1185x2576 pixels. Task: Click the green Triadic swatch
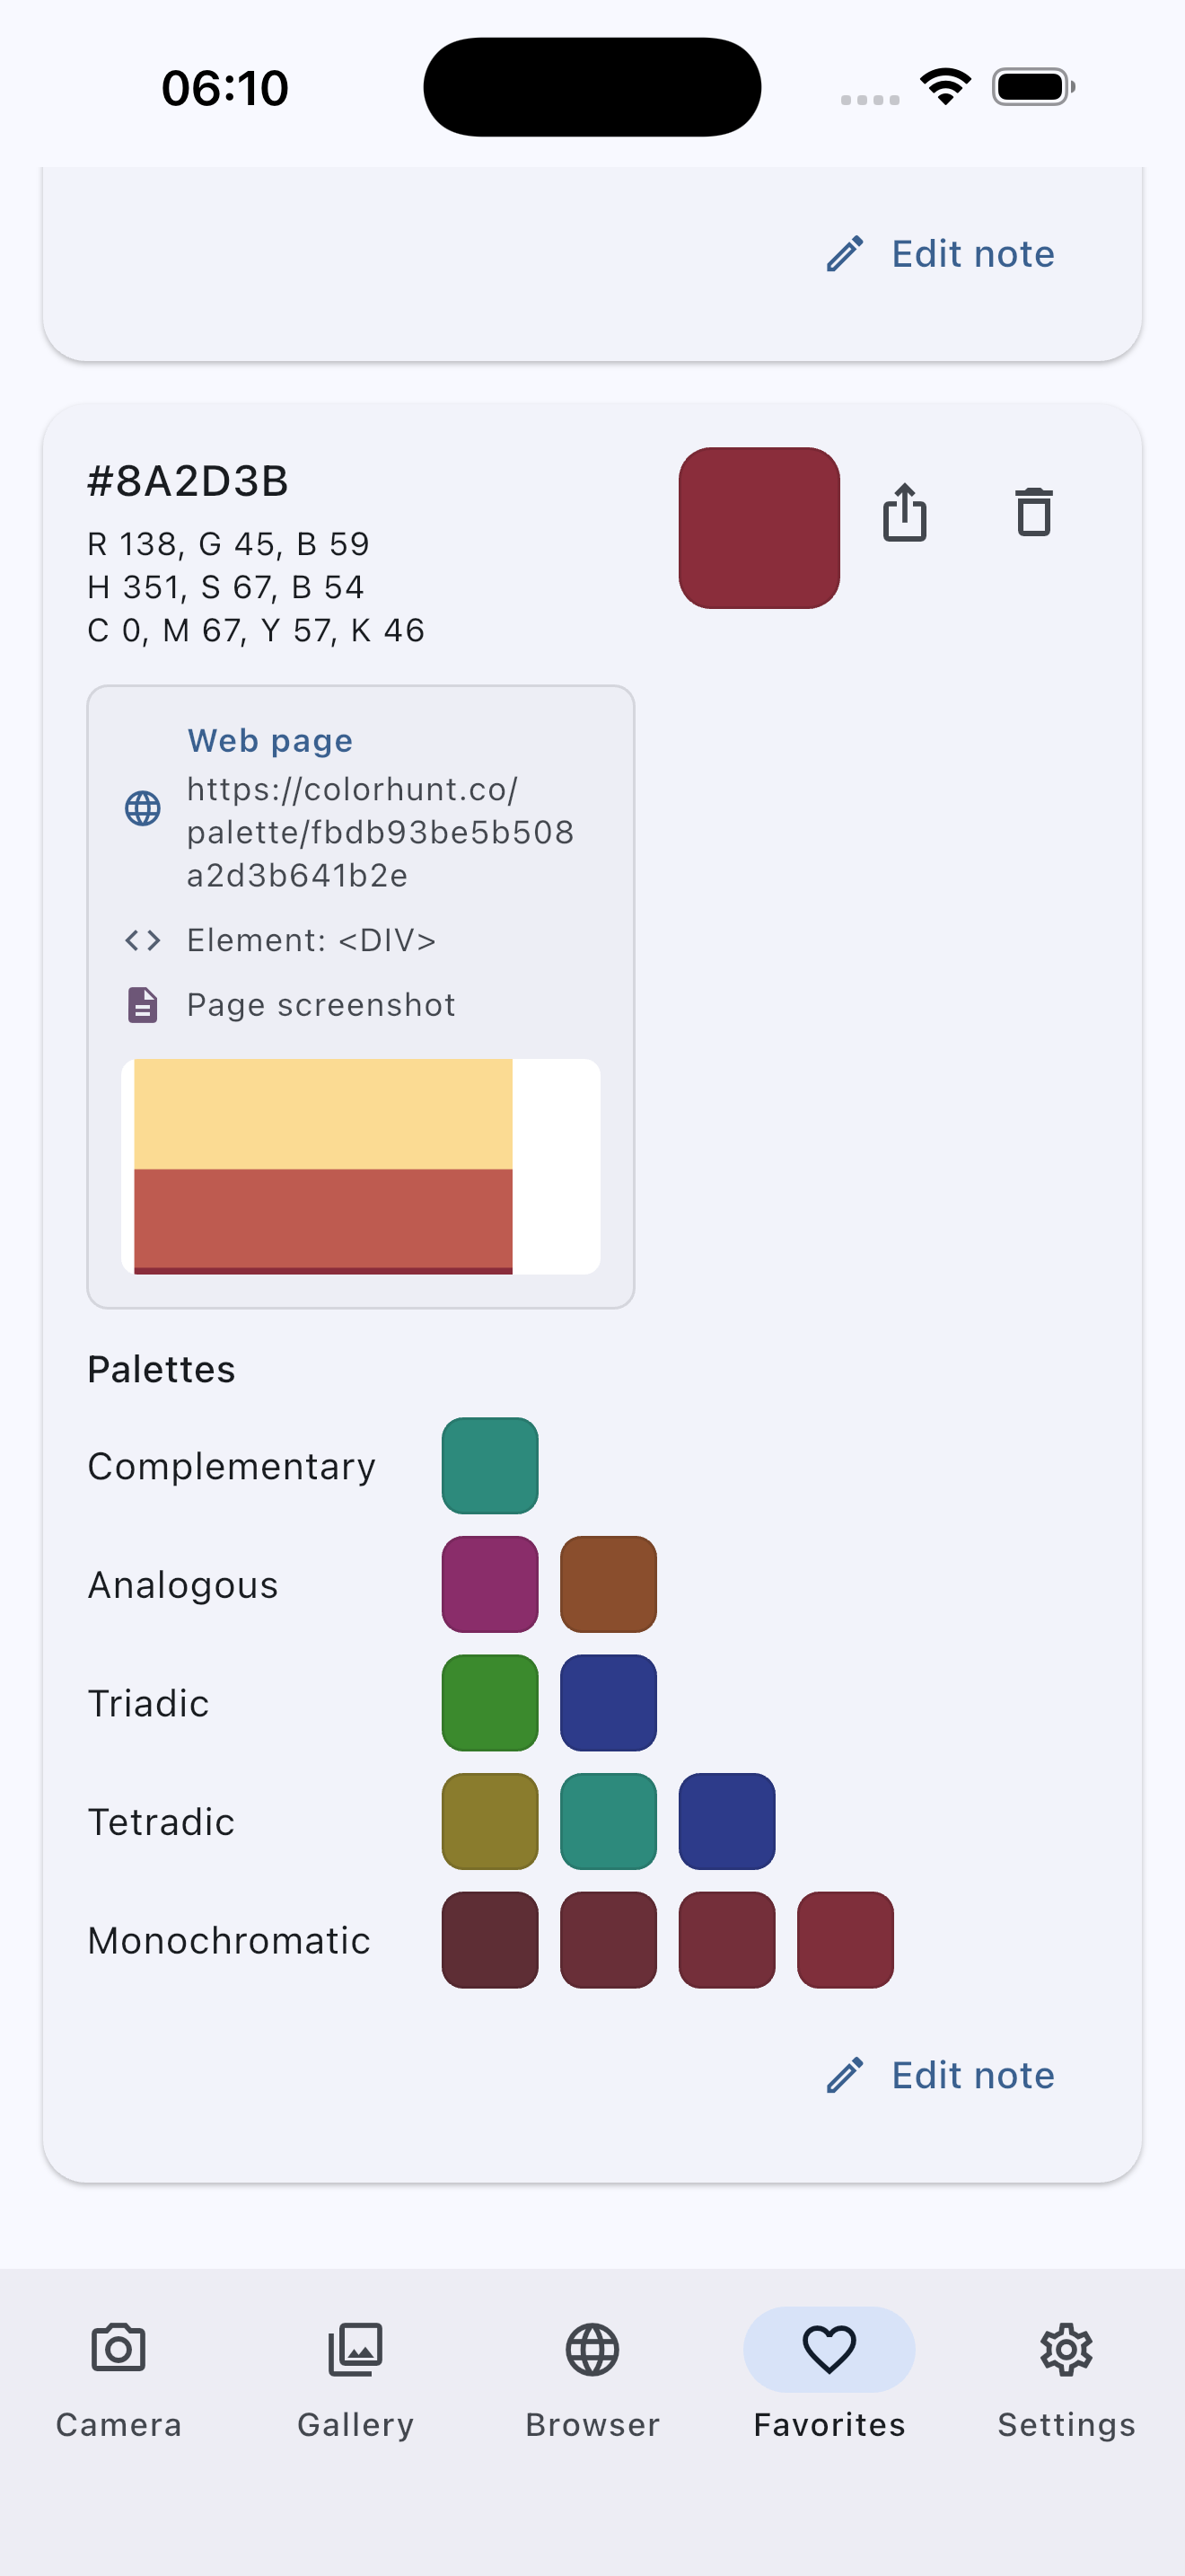[489, 1702]
